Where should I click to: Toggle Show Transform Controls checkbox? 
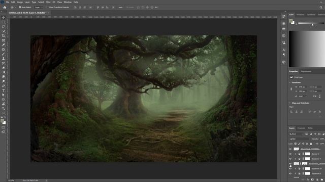coord(47,7)
